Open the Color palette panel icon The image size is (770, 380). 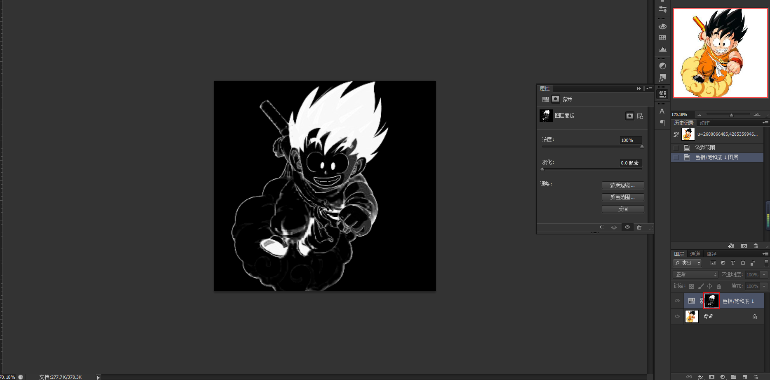point(662,26)
